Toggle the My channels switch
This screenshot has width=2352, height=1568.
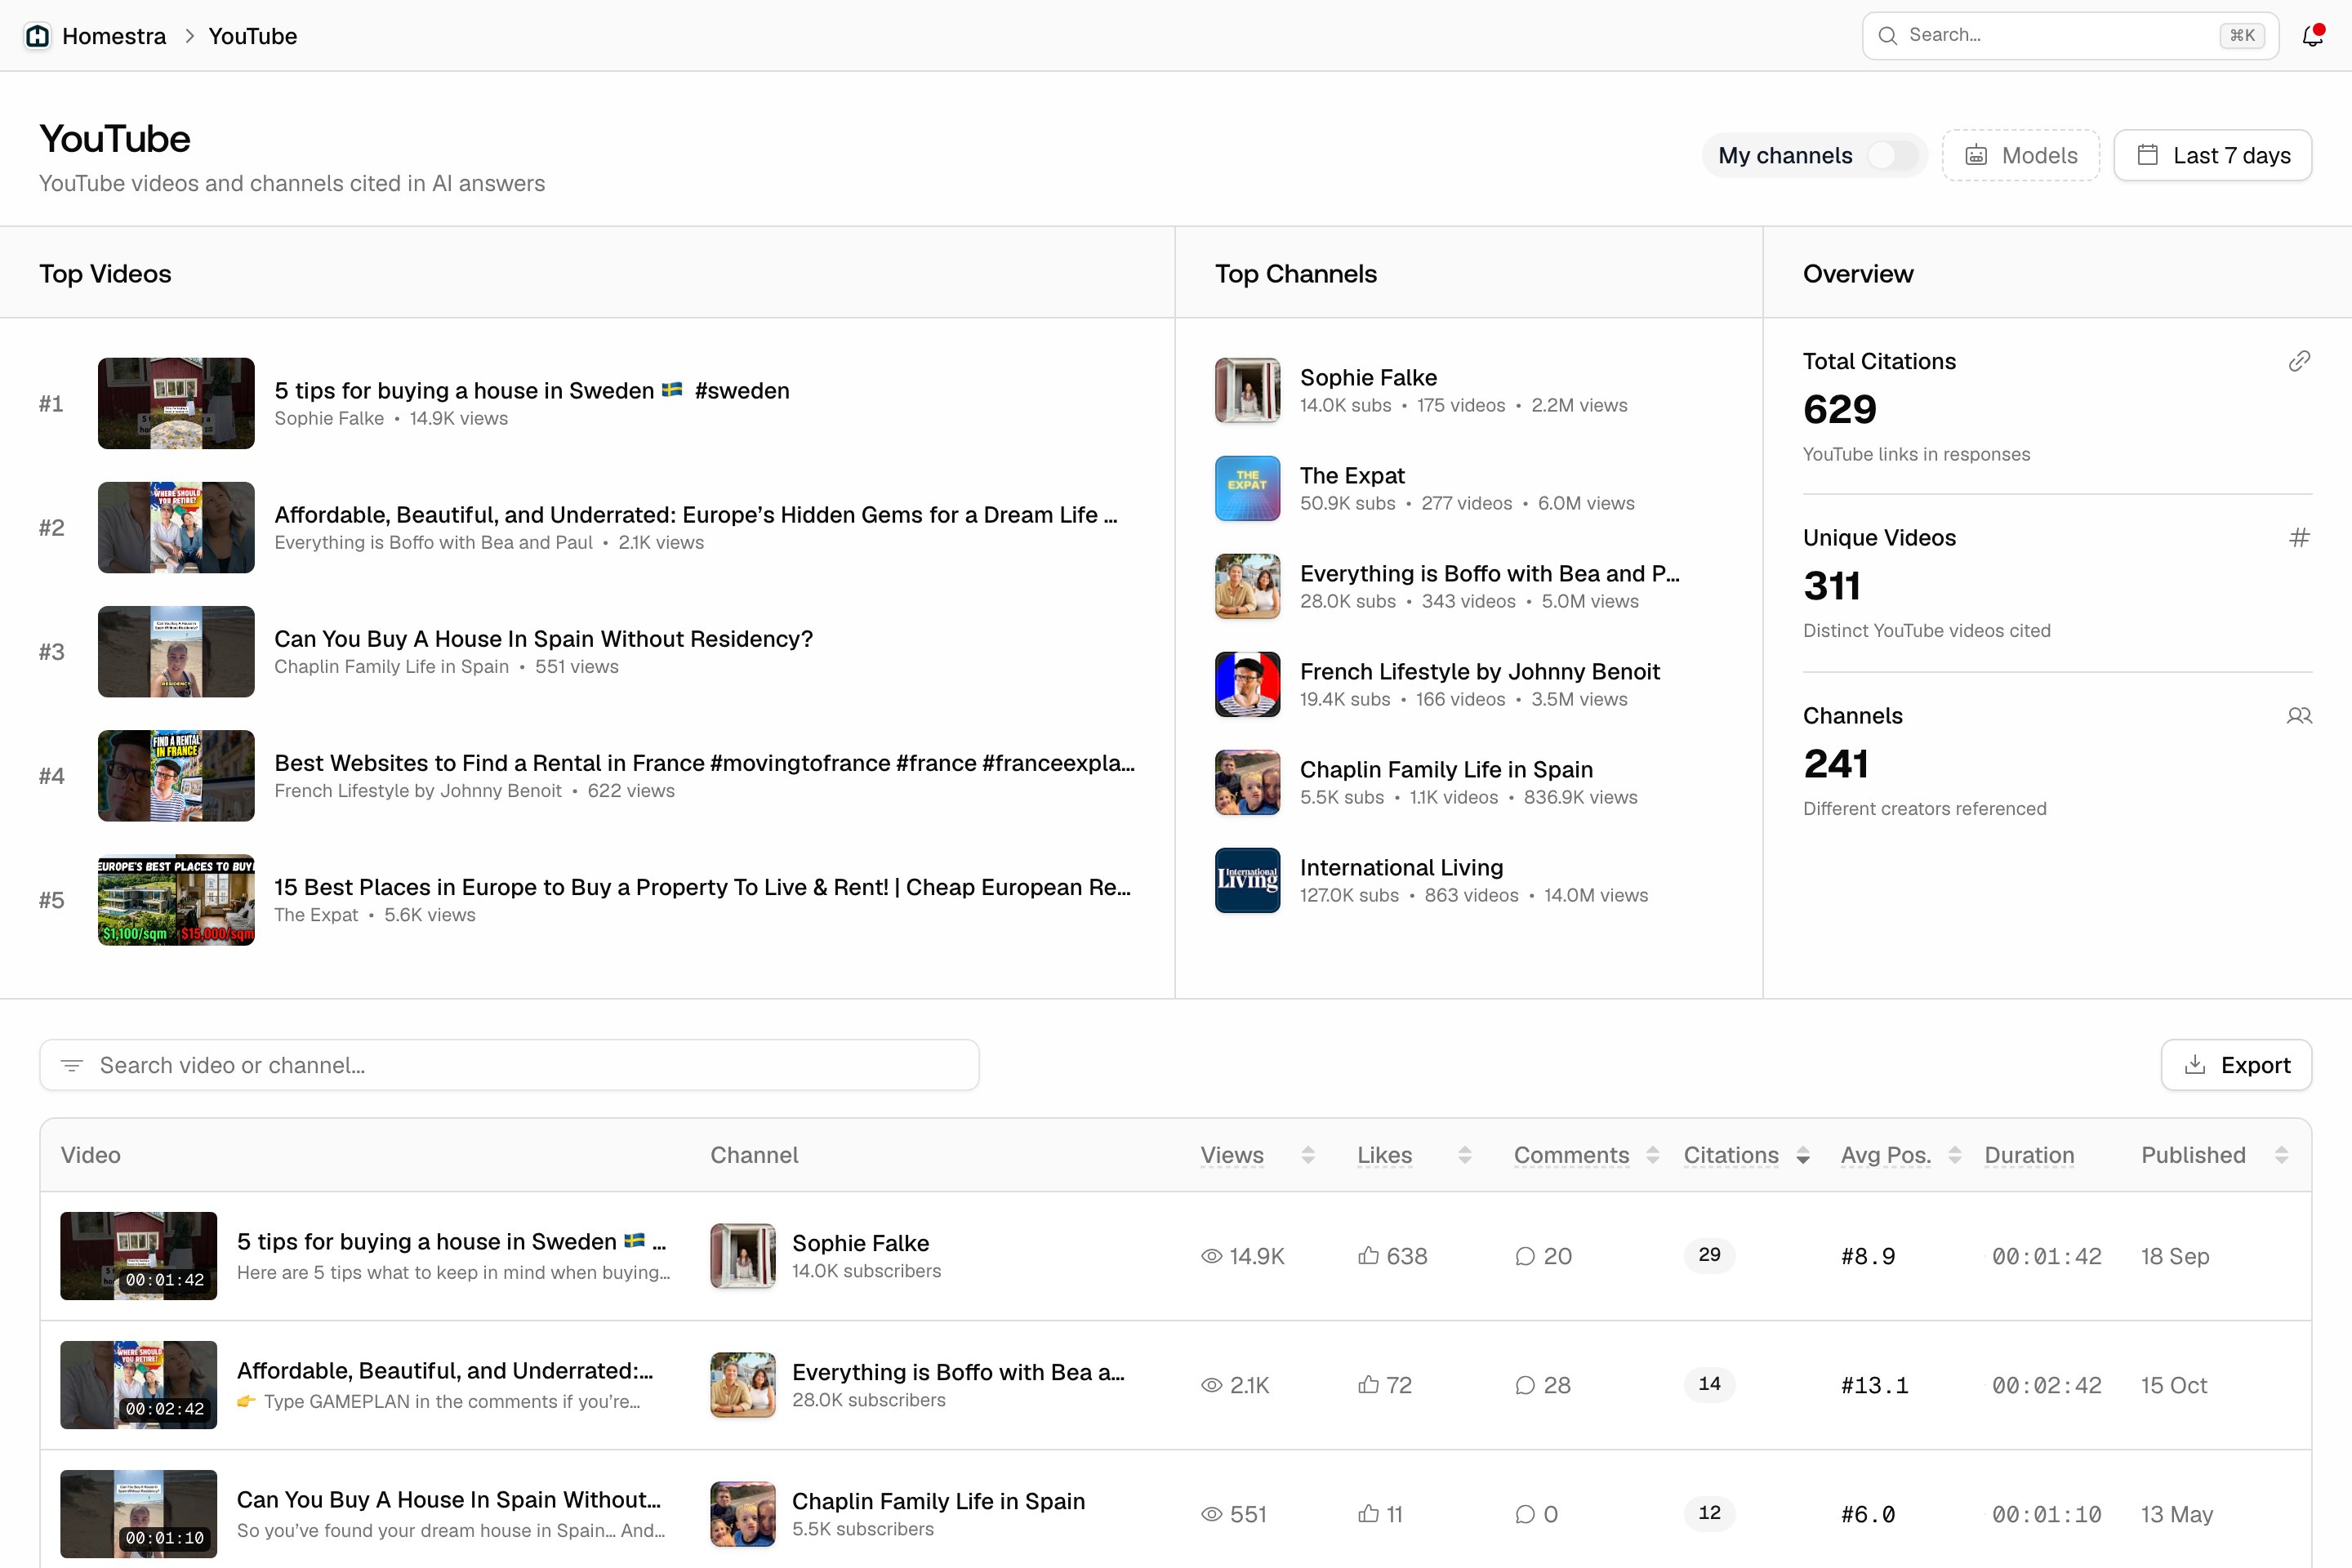pyautogui.click(x=1893, y=155)
